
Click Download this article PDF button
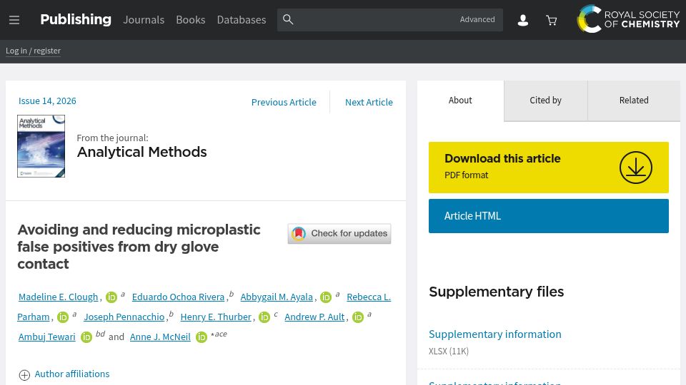(549, 167)
